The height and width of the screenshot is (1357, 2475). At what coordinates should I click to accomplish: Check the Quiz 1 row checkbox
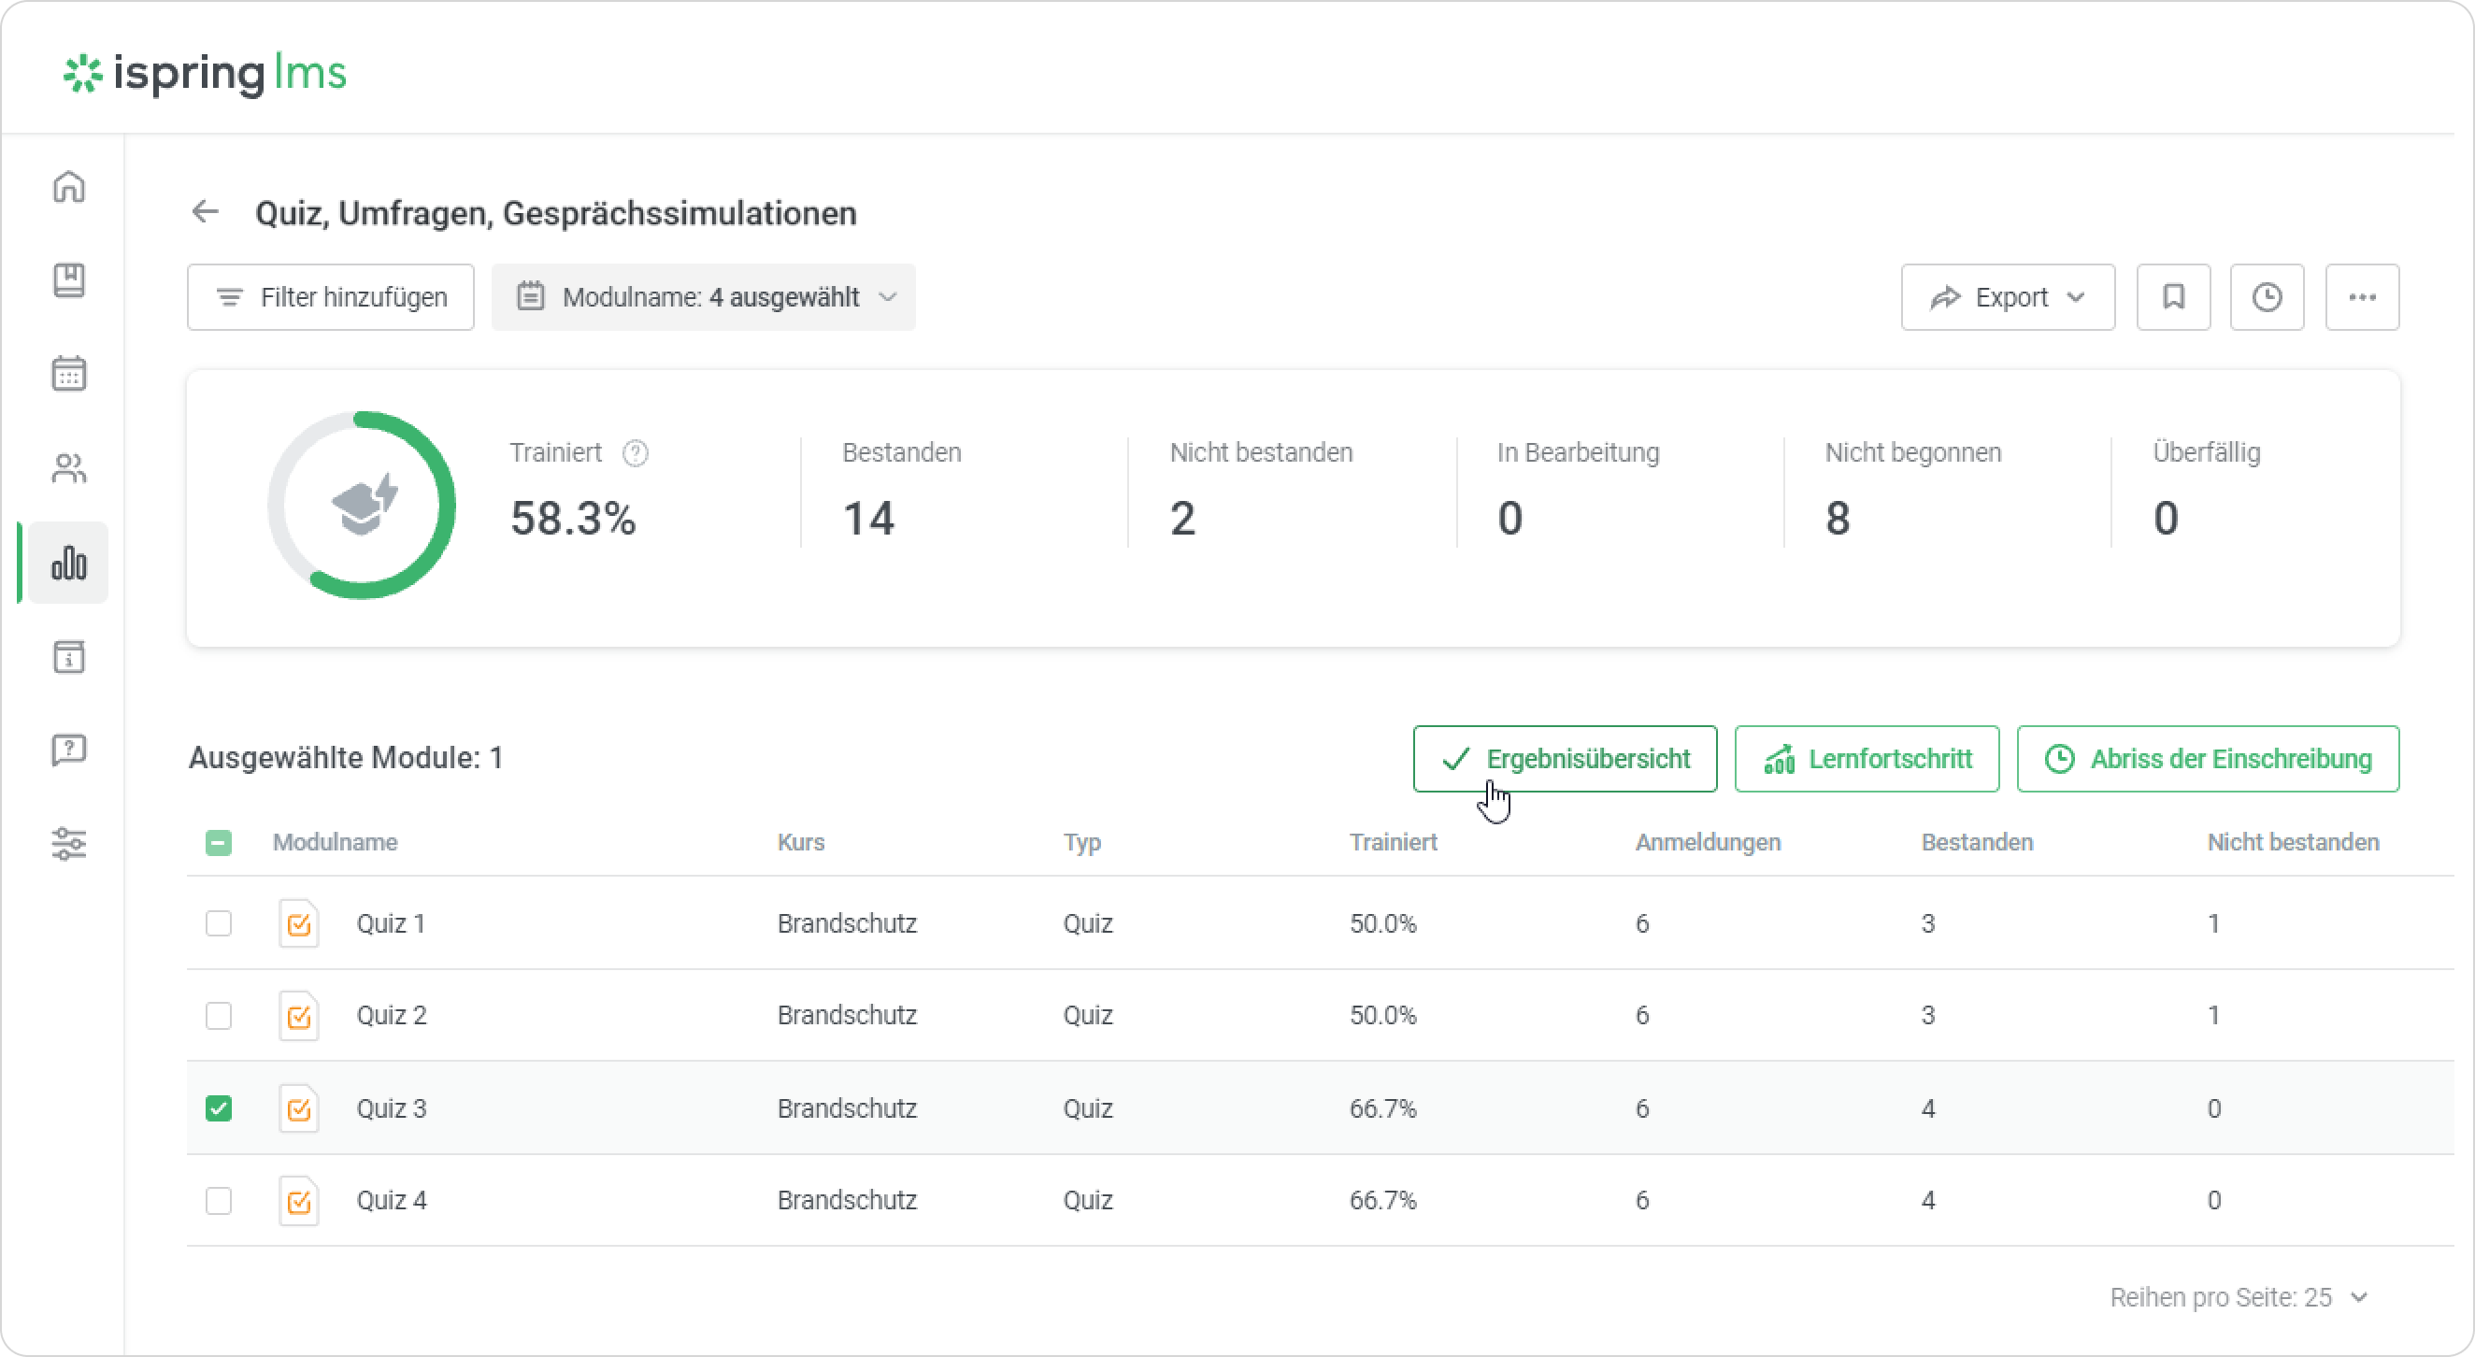click(x=219, y=923)
